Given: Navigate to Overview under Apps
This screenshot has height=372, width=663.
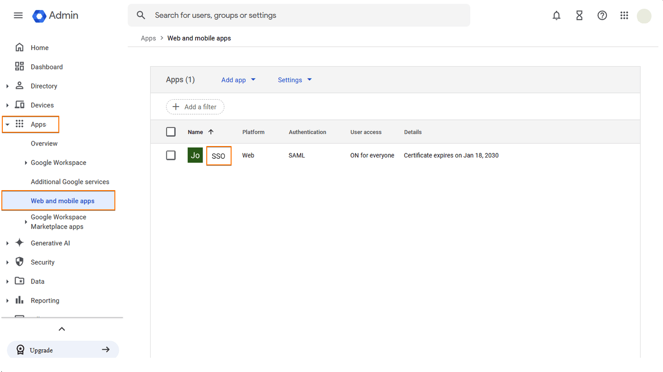Looking at the screenshot, I should [x=44, y=143].
